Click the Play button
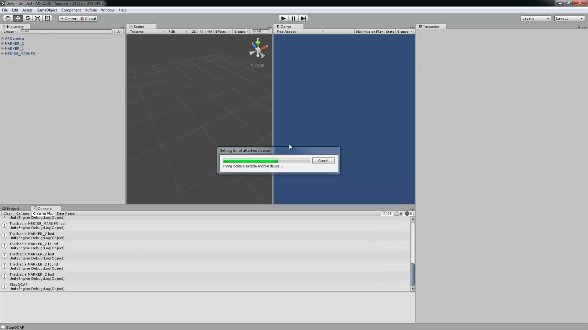 (x=283, y=18)
